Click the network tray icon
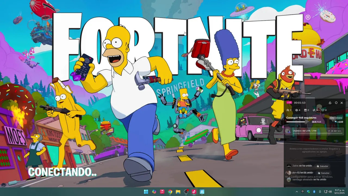Image resolution: width=348 pixels, height=196 pixels. click(325, 192)
